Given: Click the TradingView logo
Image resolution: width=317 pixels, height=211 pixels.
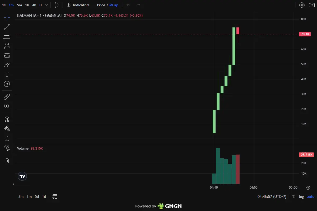Looking at the screenshot, I should [22, 176].
